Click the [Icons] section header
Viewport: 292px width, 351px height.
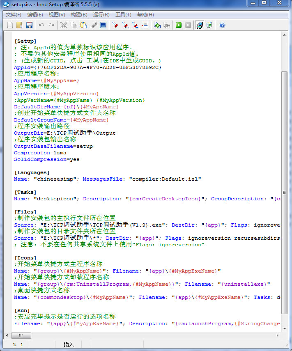(x=25, y=258)
